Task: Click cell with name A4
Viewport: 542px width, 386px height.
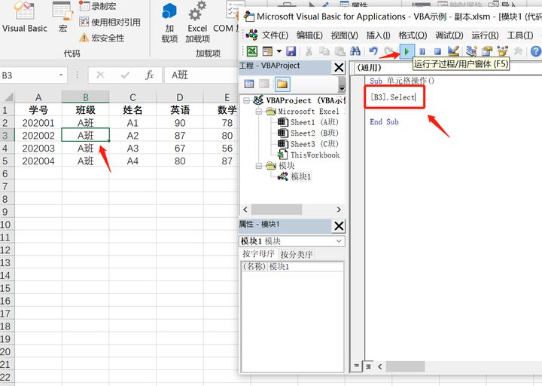Action: pos(132,161)
